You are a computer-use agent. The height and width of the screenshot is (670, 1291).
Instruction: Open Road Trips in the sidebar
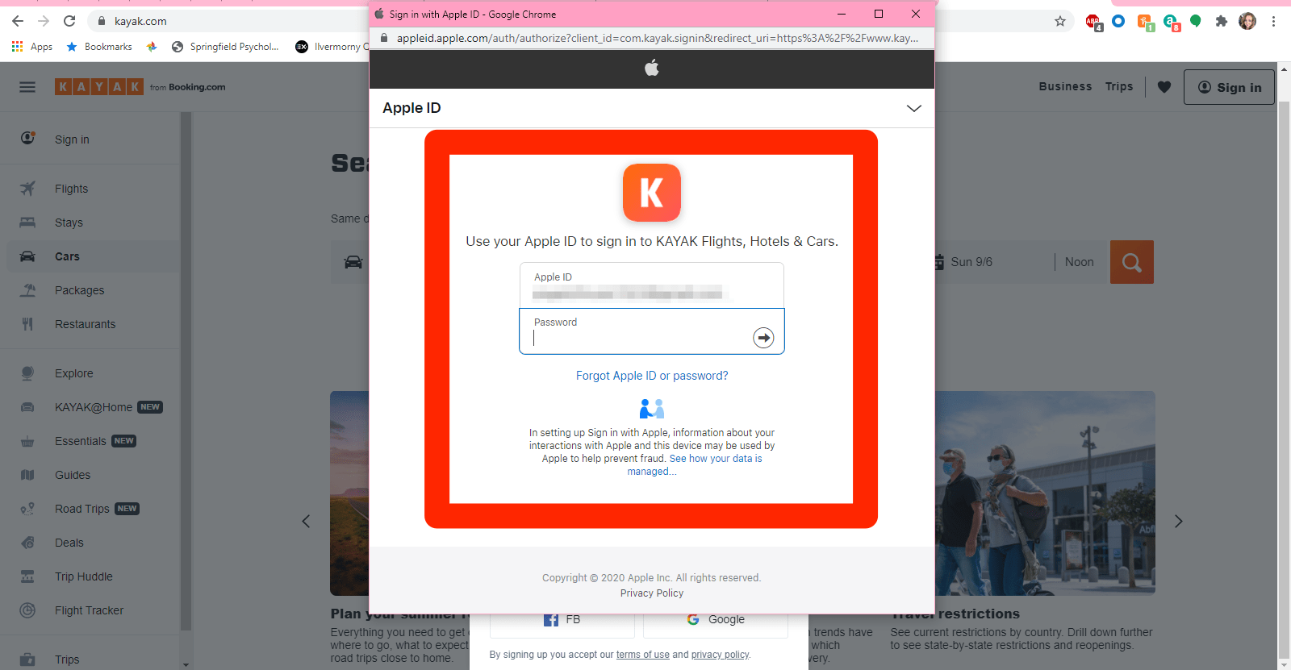click(x=90, y=509)
